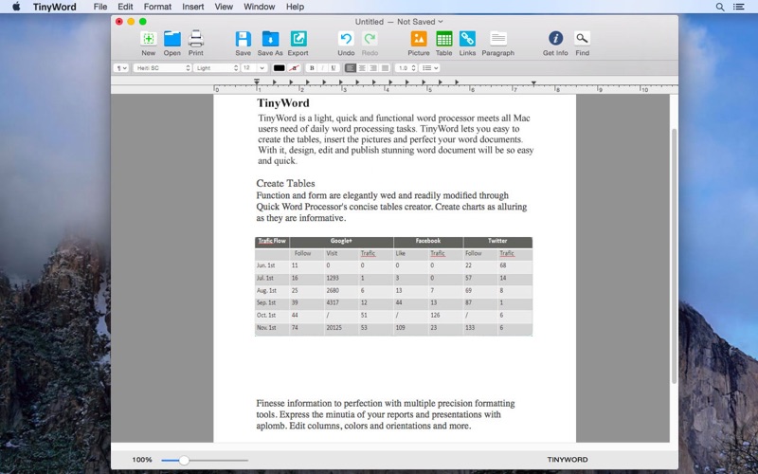The width and height of the screenshot is (758, 474).
Task: Toggle italic formatting
Action: coord(322,68)
